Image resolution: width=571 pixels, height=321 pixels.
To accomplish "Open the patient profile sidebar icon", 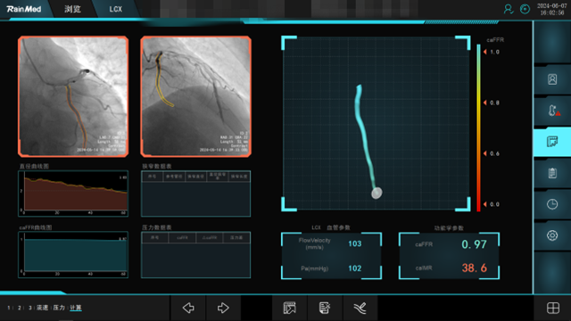I will (x=552, y=79).
